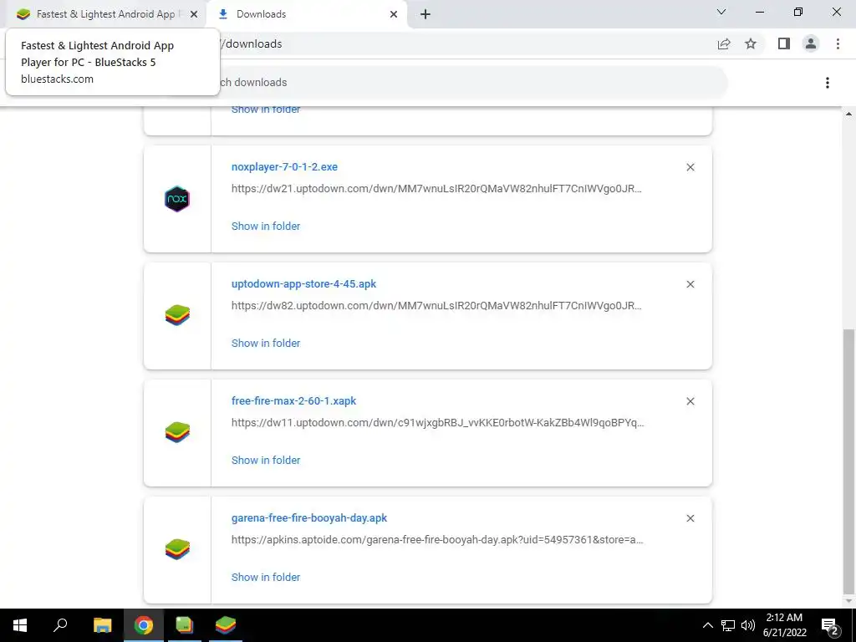Click the Chrome taskbar icon
The height and width of the screenshot is (642, 856).
pos(144,625)
